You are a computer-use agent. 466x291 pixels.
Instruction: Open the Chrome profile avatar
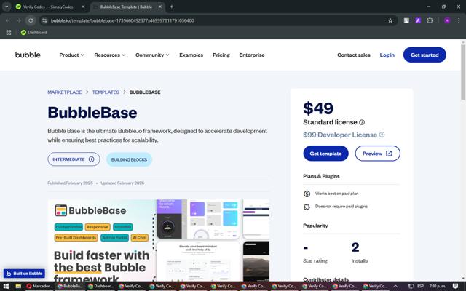[x=447, y=20]
